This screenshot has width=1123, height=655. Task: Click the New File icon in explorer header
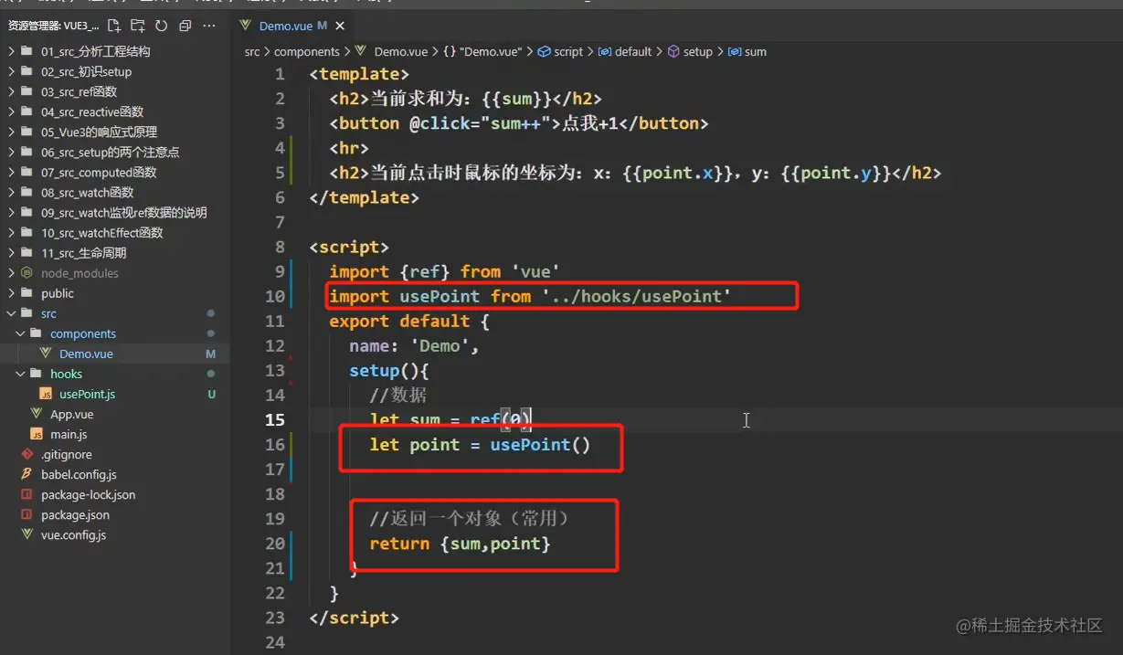(114, 26)
